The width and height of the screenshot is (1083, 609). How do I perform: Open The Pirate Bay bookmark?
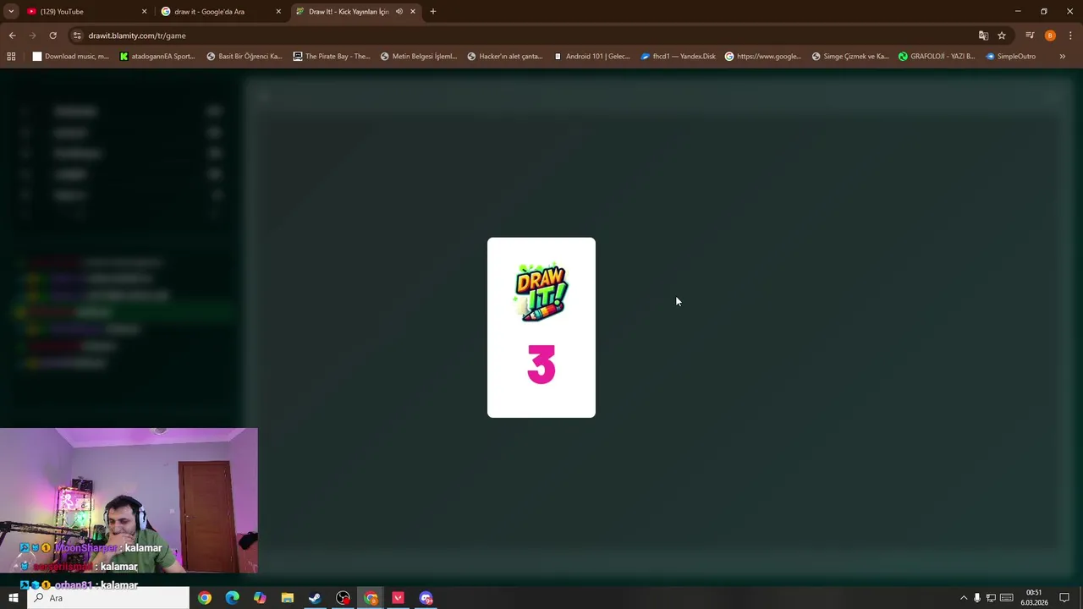point(332,57)
